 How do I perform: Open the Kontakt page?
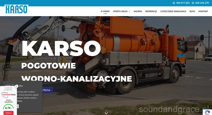[203, 11]
